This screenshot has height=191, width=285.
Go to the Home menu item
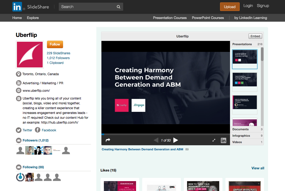[x=17, y=18]
